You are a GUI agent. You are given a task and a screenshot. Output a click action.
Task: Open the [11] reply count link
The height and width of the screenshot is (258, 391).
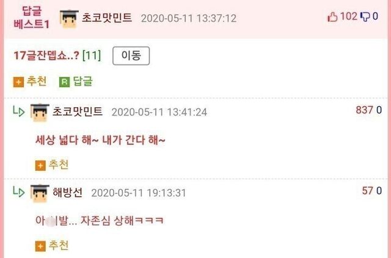(92, 56)
